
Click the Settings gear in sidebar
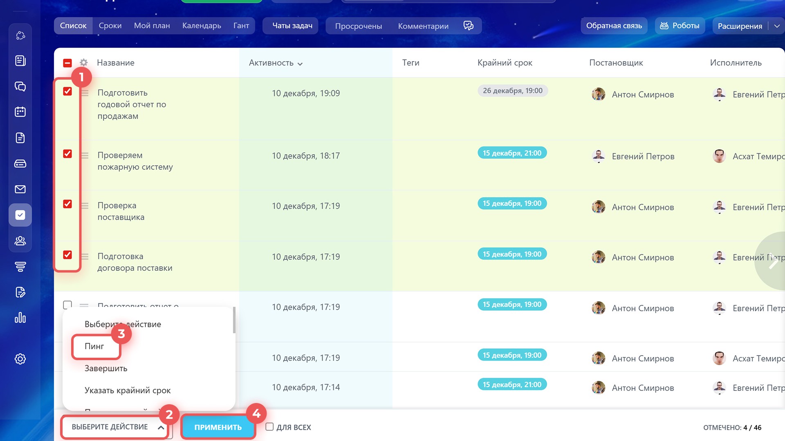(20, 359)
